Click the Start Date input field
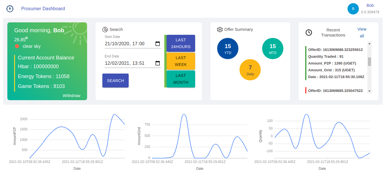Screen dimensions: 386x189 pos(133,44)
